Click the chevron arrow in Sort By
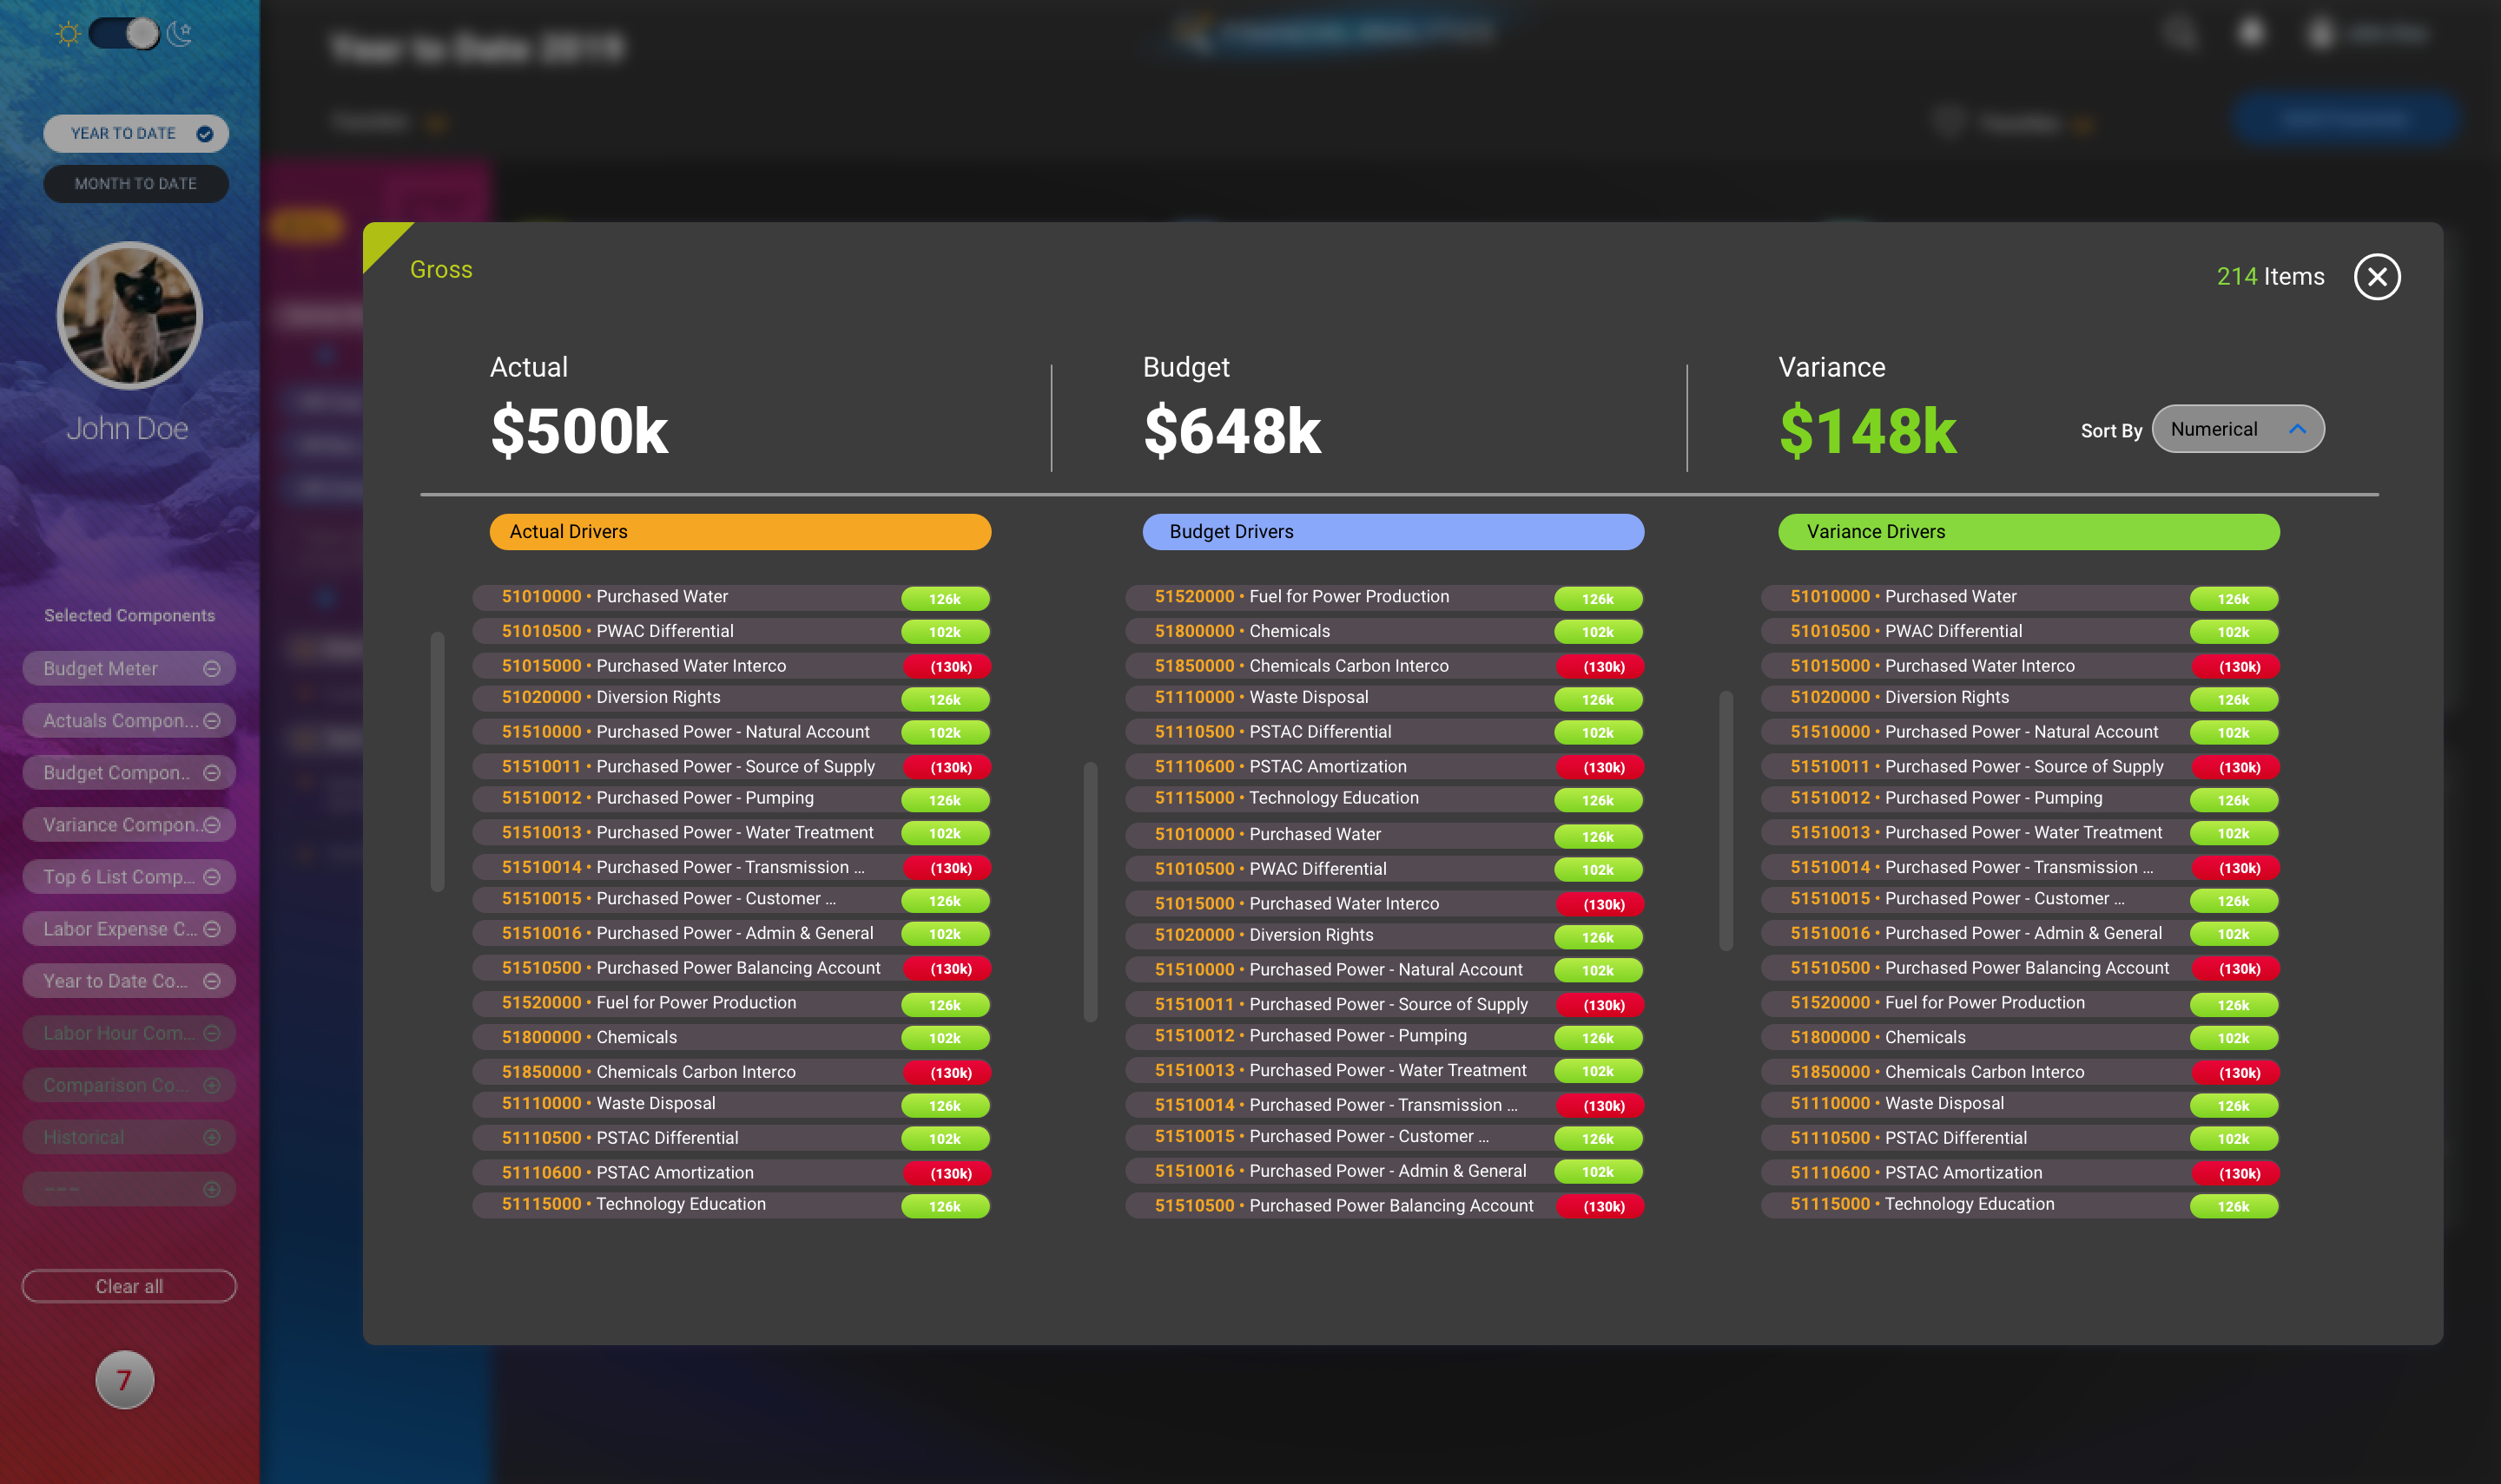This screenshot has width=2501, height=1484. coord(2297,429)
